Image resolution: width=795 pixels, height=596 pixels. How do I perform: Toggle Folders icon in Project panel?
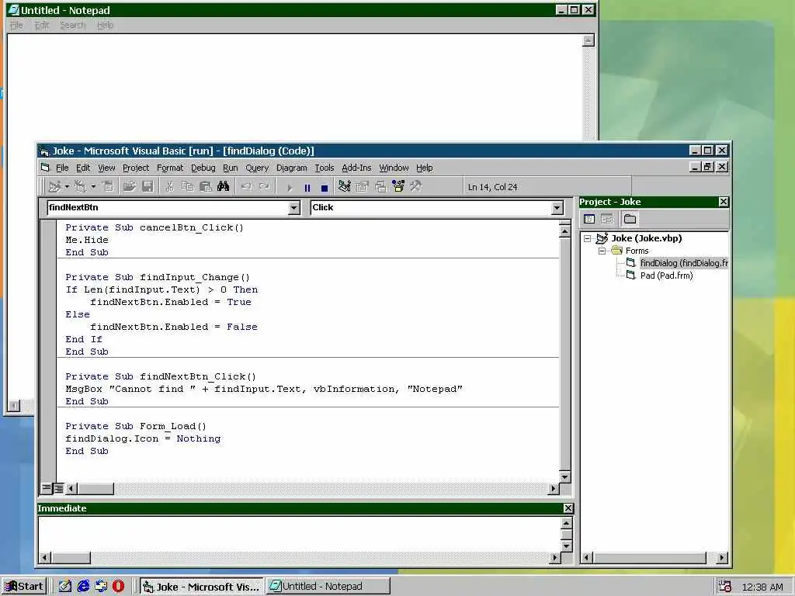pos(630,219)
